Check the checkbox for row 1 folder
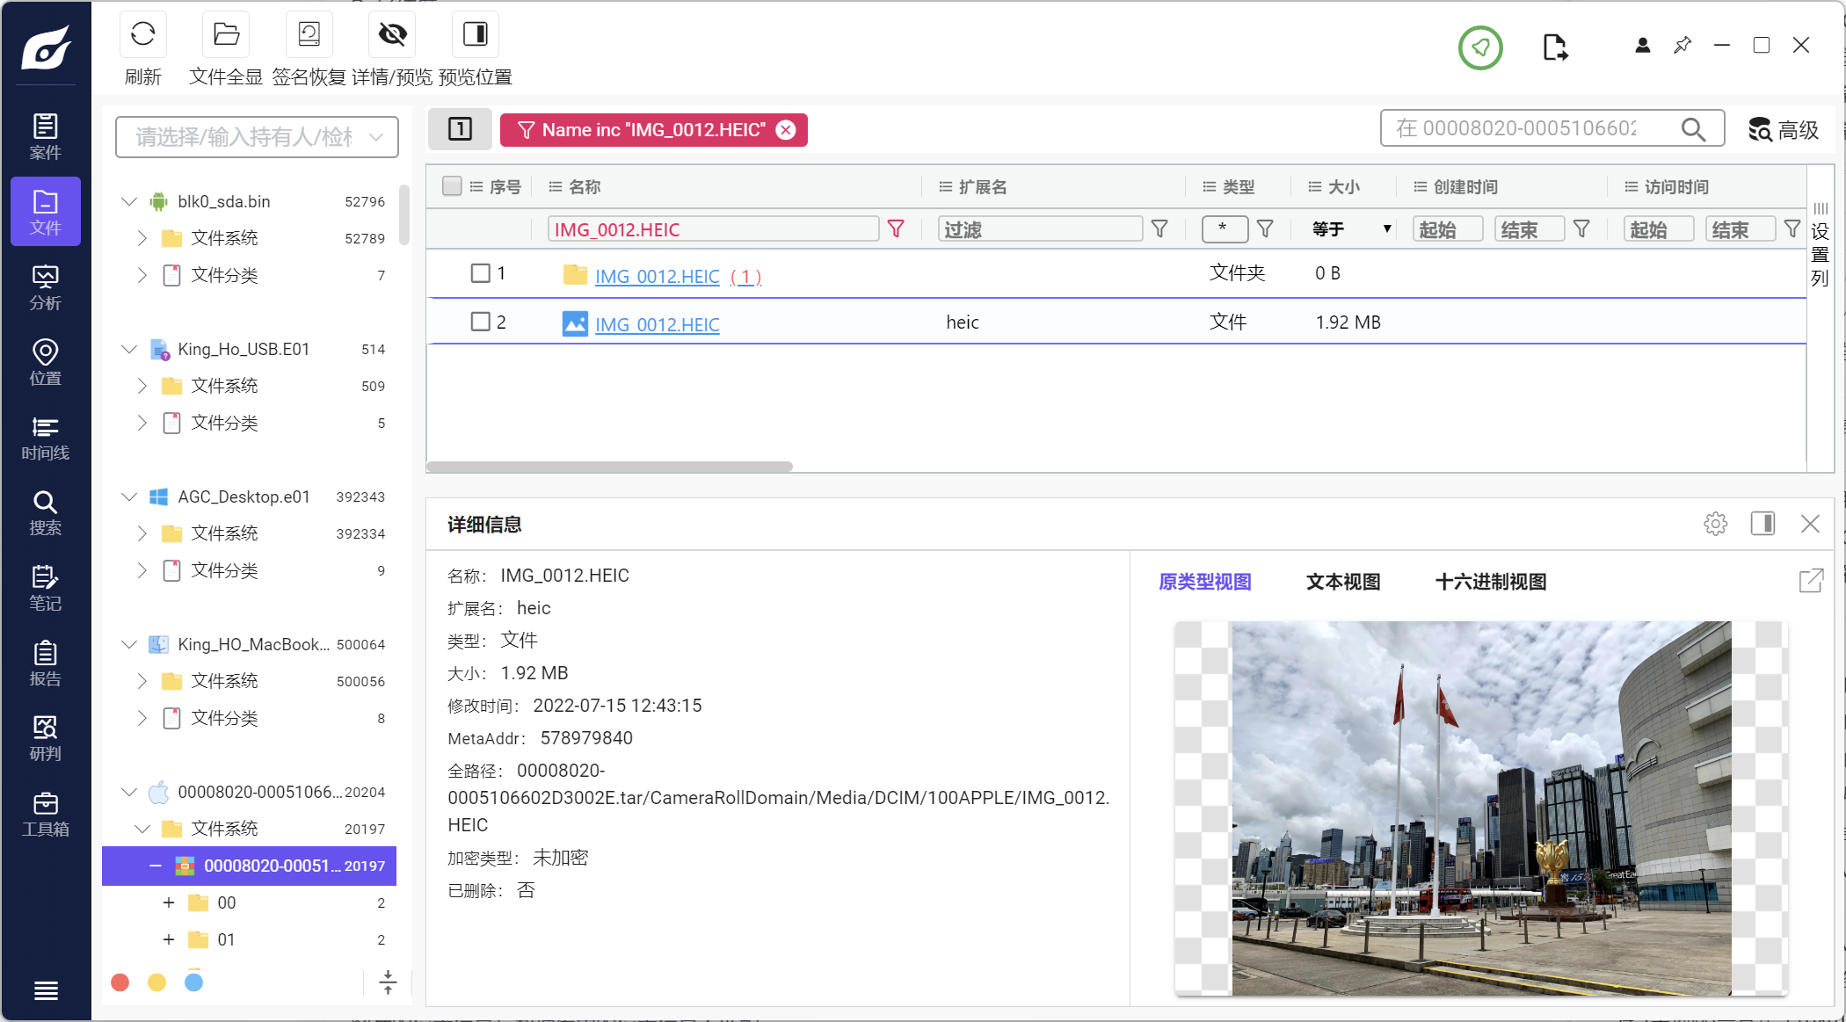The width and height of the screenshot is (1846, 1022). tap(480, 273)
